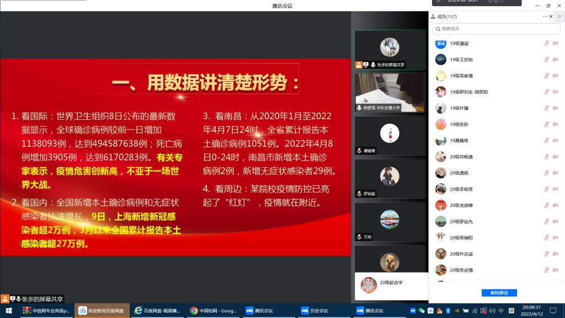Select member 20级龚政 in list
Image resolution: width=565 pixels, height=318 pixels.
496,173
